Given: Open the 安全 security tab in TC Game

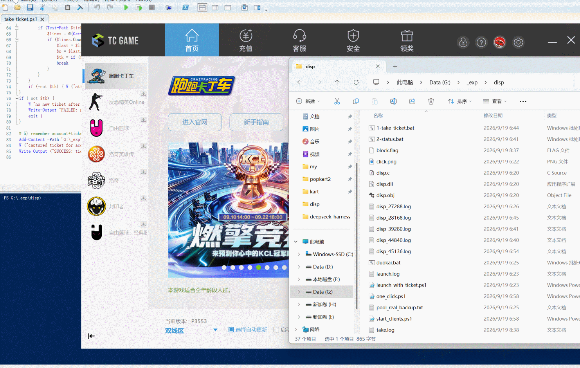Looking at the screenshot, I should [353, 40].
